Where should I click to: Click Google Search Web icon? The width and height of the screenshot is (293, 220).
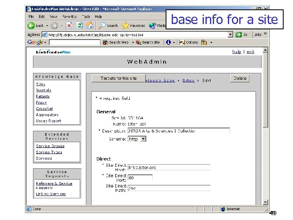pyautogui.click(x=105, y=42)
